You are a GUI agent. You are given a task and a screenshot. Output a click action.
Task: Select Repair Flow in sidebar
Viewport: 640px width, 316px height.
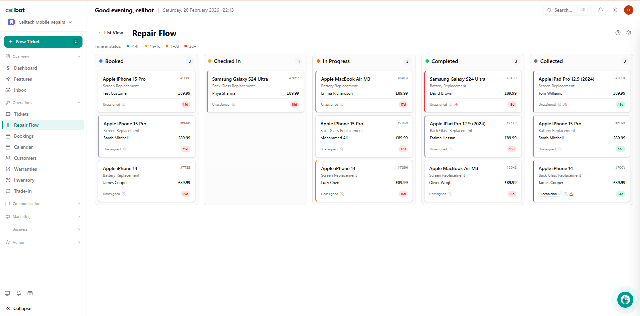coord(43,125)
